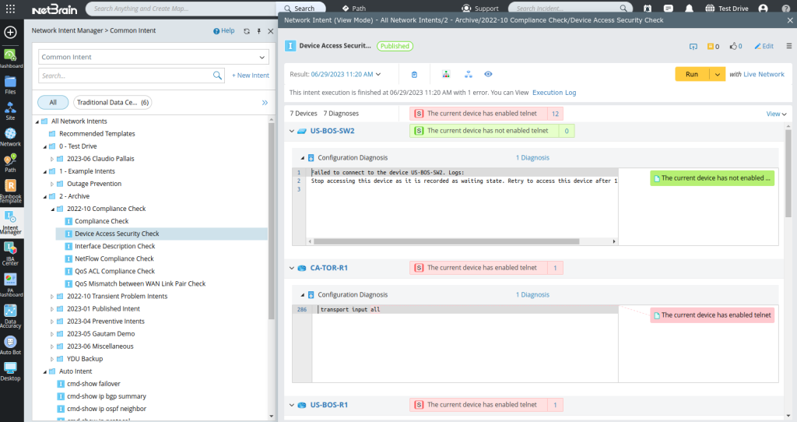Open Files in the left sidebar
This screenshot has width=797, height=422.
pyautogui.click(x=10, y=85)
